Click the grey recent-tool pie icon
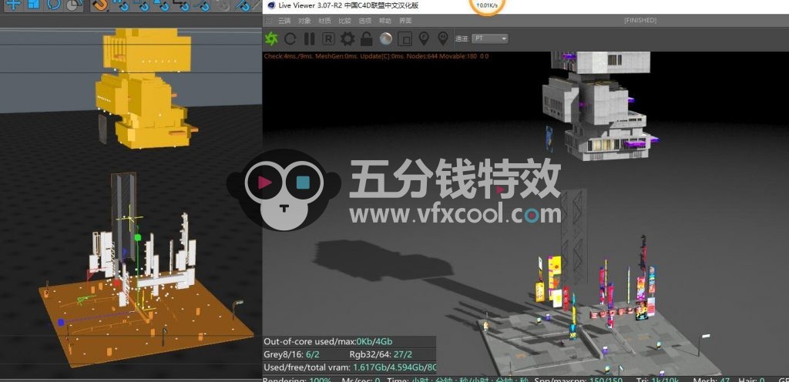The width and height of the screenshot is (789, 382). (x=74, y=5)
